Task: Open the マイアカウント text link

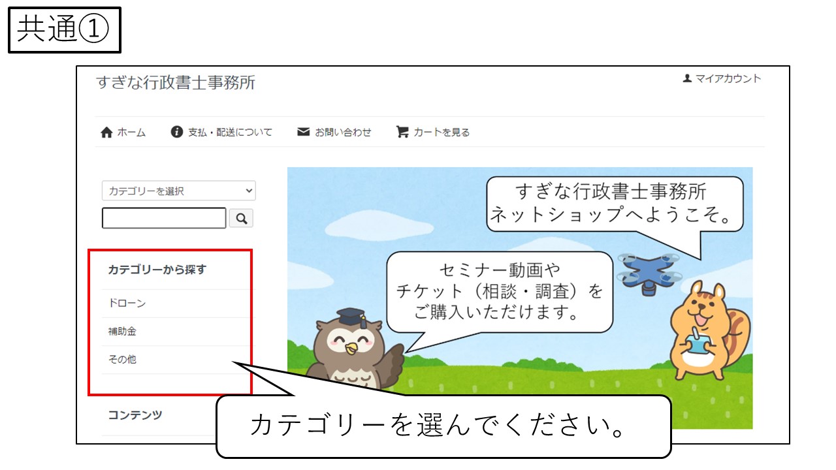Action: 728,78
